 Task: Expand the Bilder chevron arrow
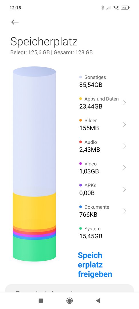pyautogui.click(x=124, y=124)
